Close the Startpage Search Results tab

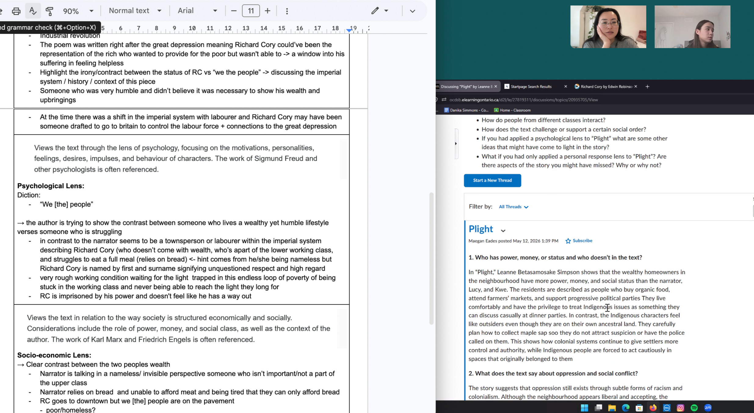(565, 87)
